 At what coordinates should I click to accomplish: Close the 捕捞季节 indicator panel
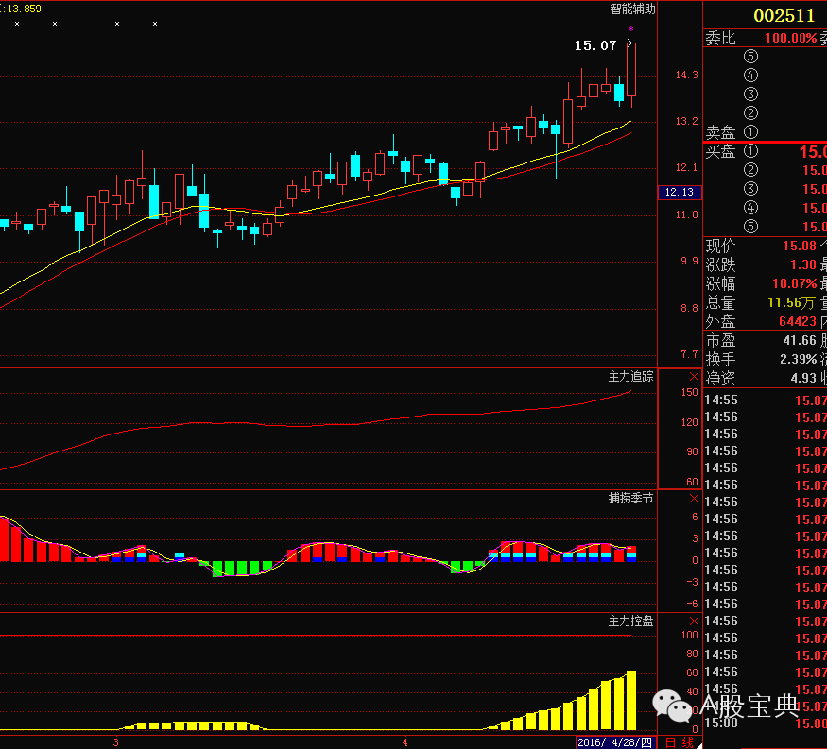(694, 499)
